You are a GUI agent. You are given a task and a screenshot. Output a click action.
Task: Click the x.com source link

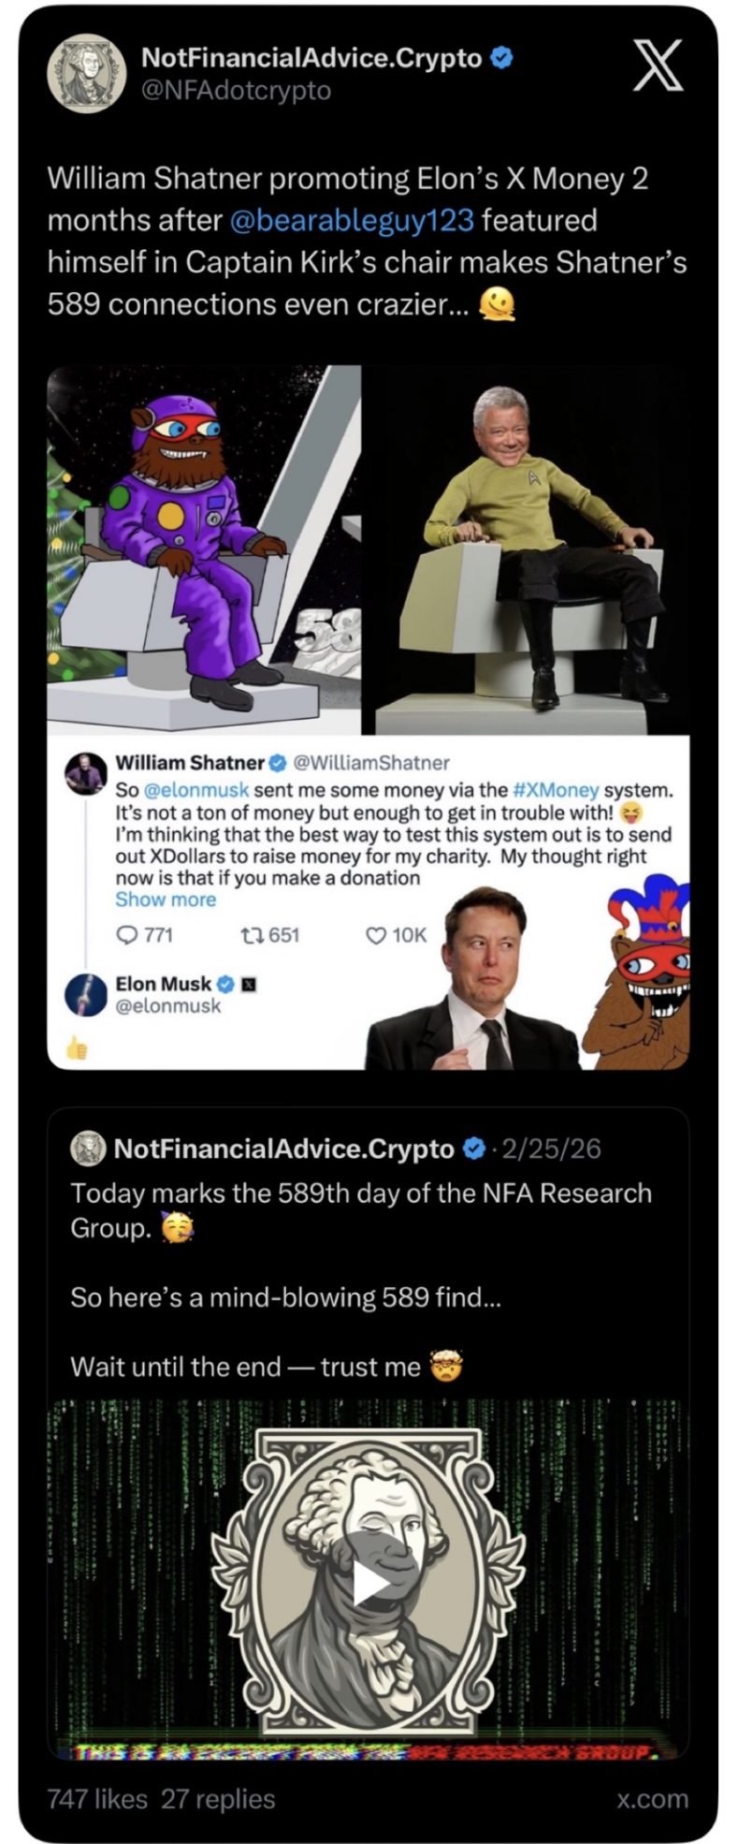(653, 1798)
